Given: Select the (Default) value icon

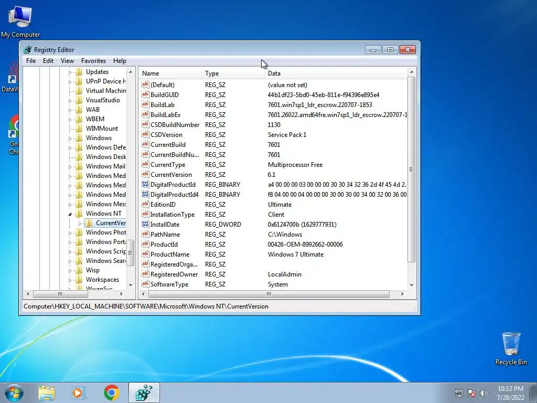Looking at the screenshot, I should click(x=145, y=84).
